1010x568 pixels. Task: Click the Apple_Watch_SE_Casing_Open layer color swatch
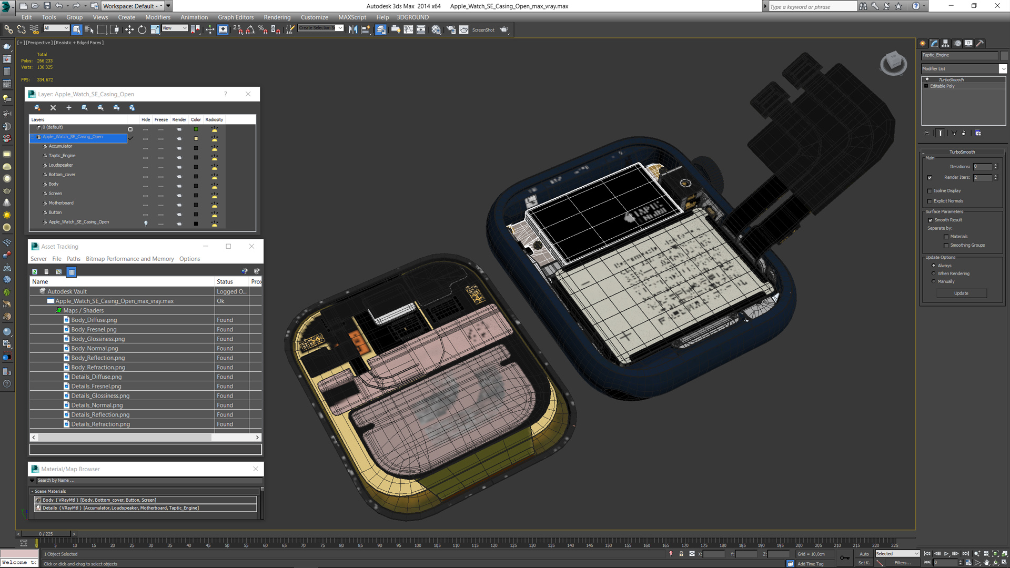click(x=196, y=138)
